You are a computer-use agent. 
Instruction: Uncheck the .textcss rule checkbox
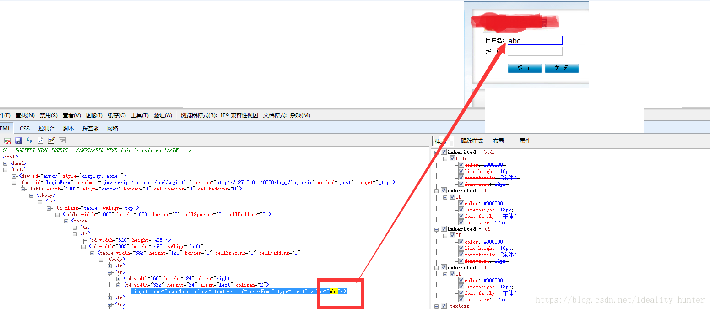[444, 306]
